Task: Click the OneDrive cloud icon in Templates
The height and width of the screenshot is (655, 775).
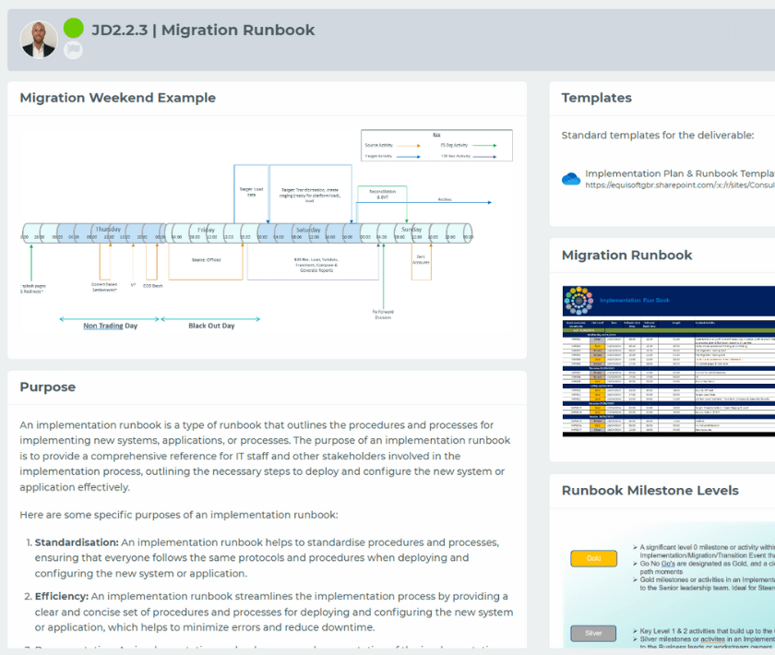Action: click(x=570, y=179)
